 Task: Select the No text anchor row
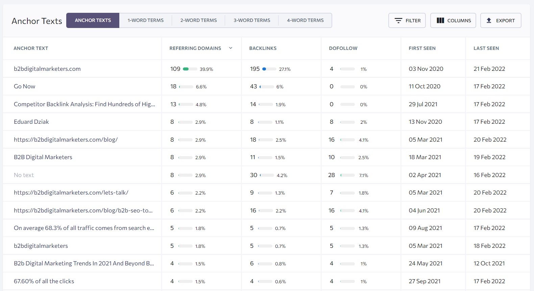pyautogui.click(x=24, y=175)
